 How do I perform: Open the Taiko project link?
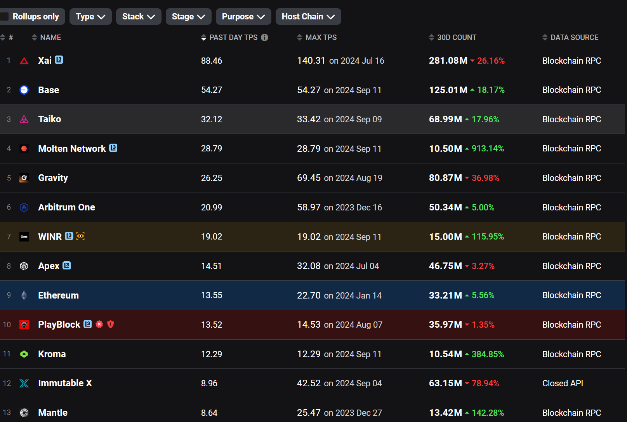coord(49,119)
